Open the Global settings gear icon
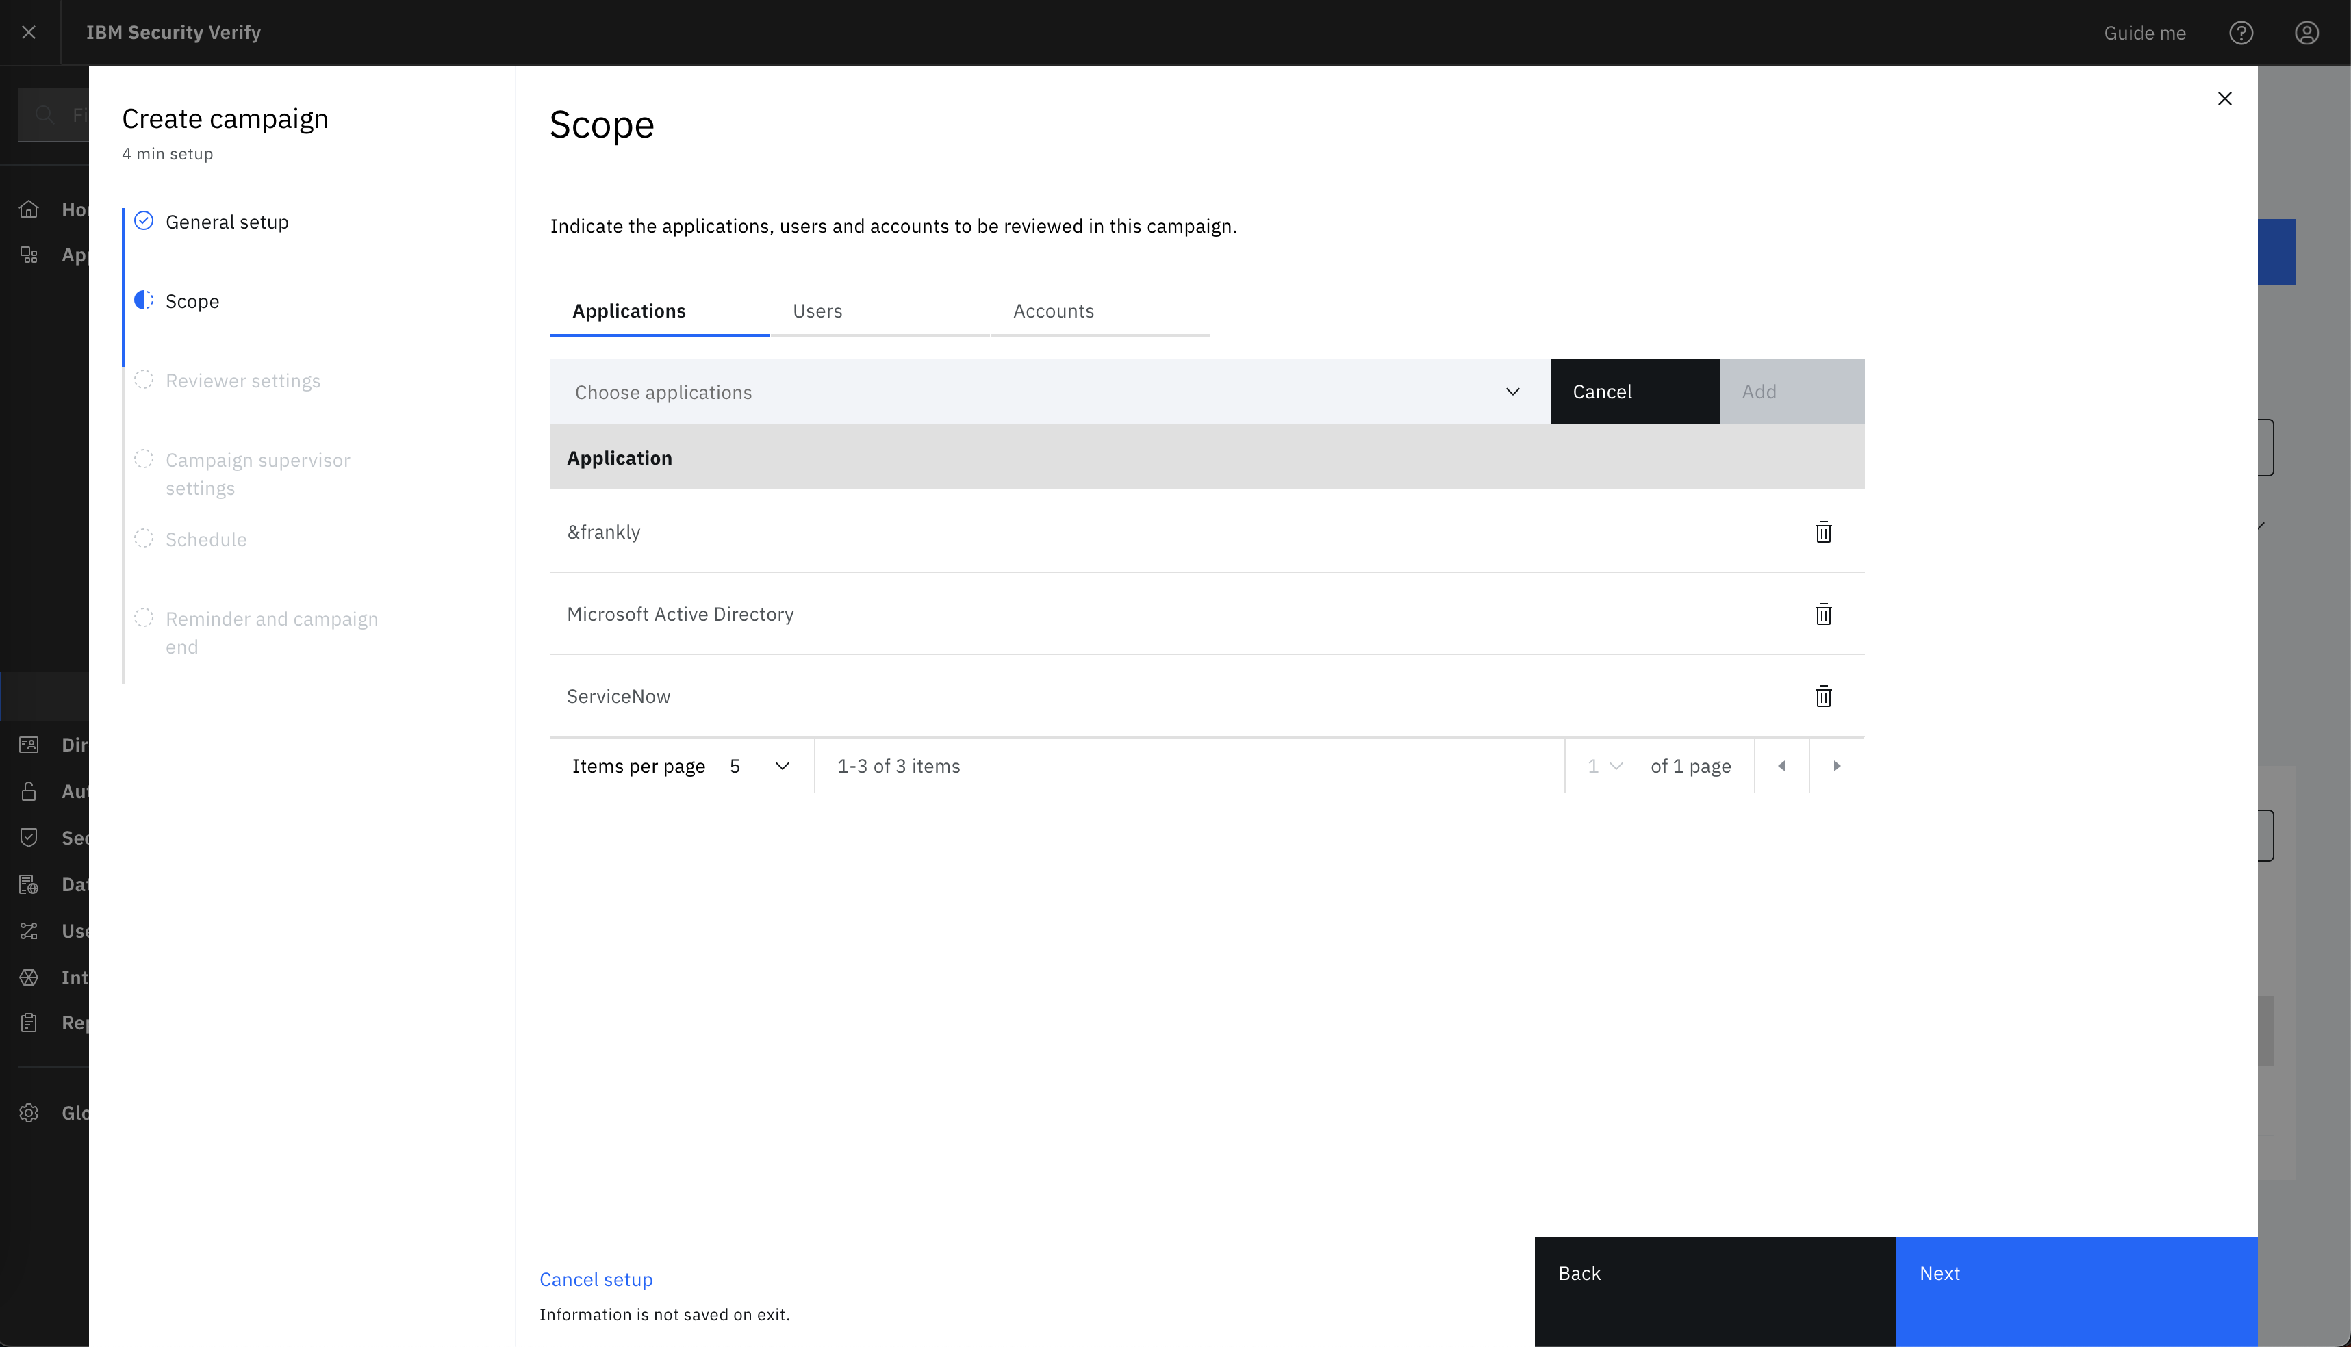This screenshot has height=1347, width=2351. [x=29, y=1113]
